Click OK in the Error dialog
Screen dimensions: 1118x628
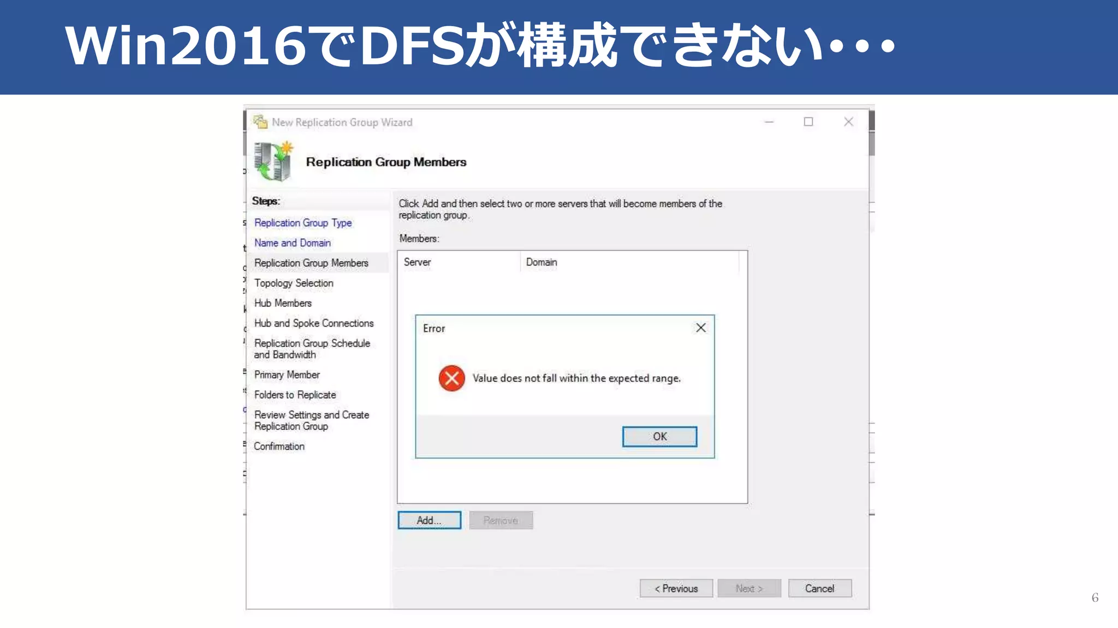coord(659,437)
